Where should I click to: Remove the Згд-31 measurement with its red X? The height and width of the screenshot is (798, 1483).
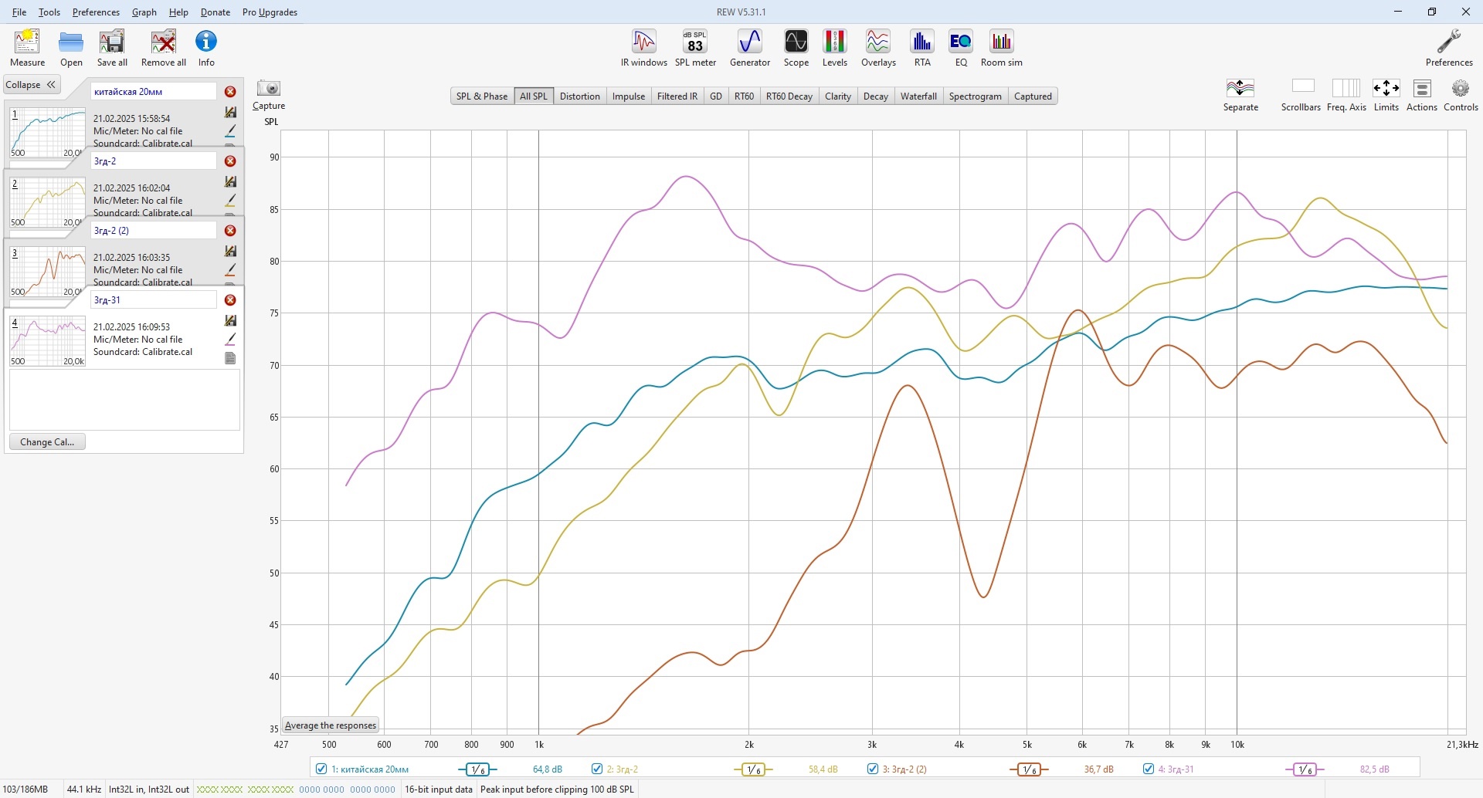pos(230,300)
